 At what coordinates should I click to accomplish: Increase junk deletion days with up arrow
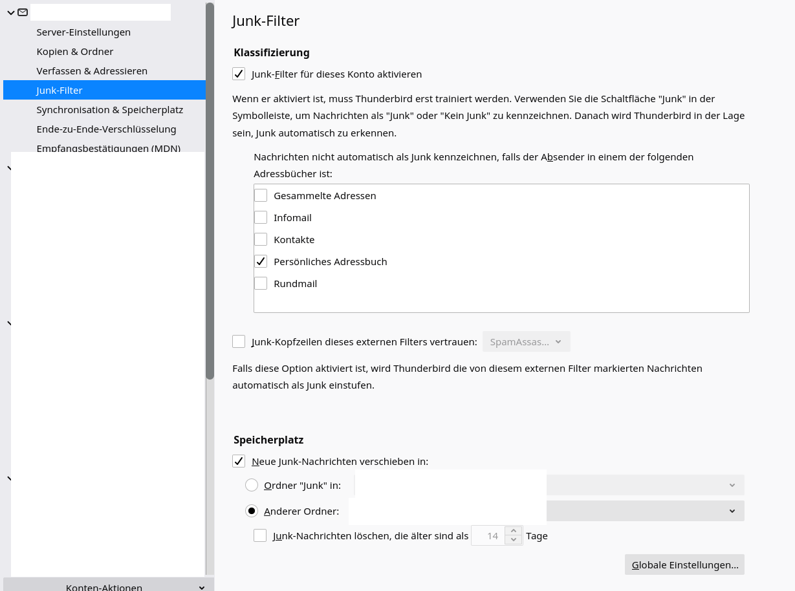coord(514,532)
